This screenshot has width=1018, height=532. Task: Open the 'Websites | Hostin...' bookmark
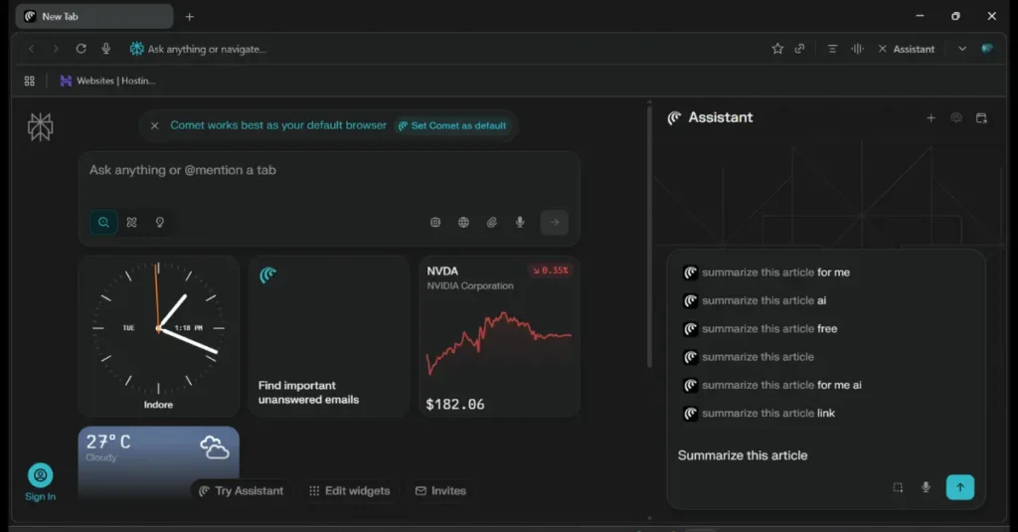click(107, 81)
